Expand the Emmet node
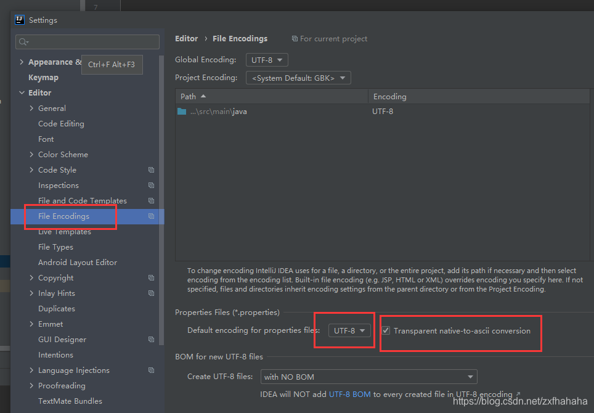The image size is (594, 413). point(31,324)
